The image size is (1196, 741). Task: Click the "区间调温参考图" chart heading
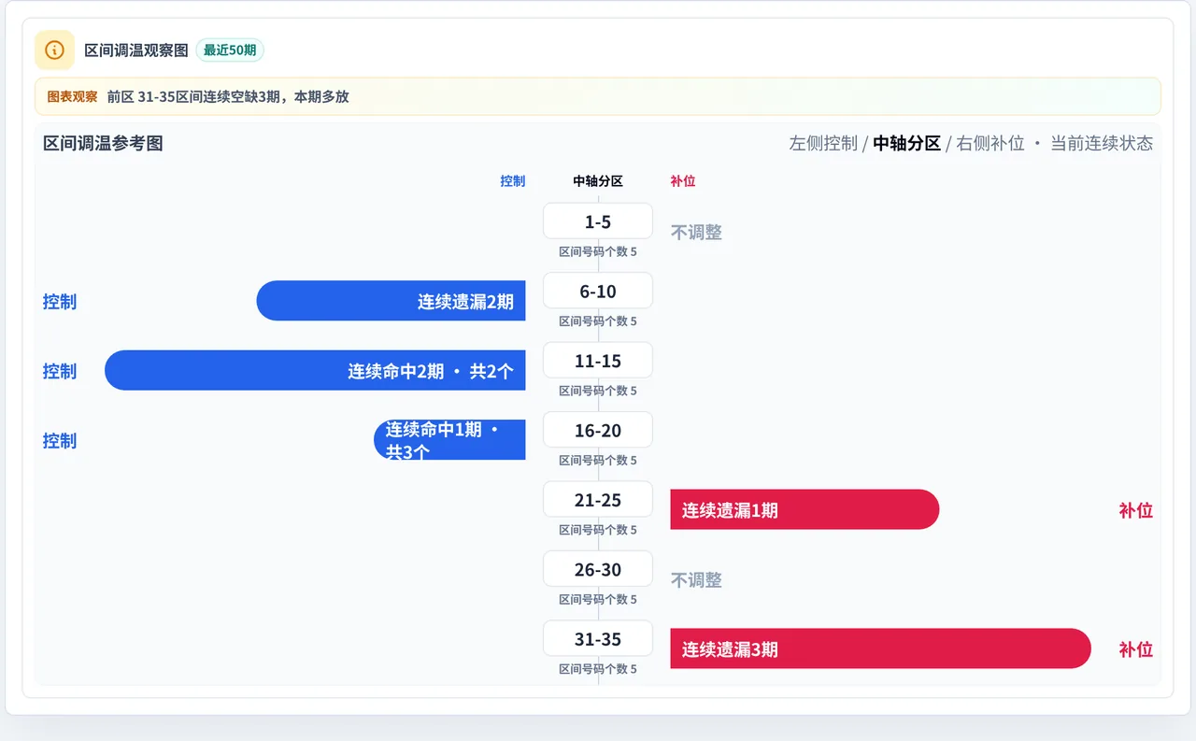103,143
